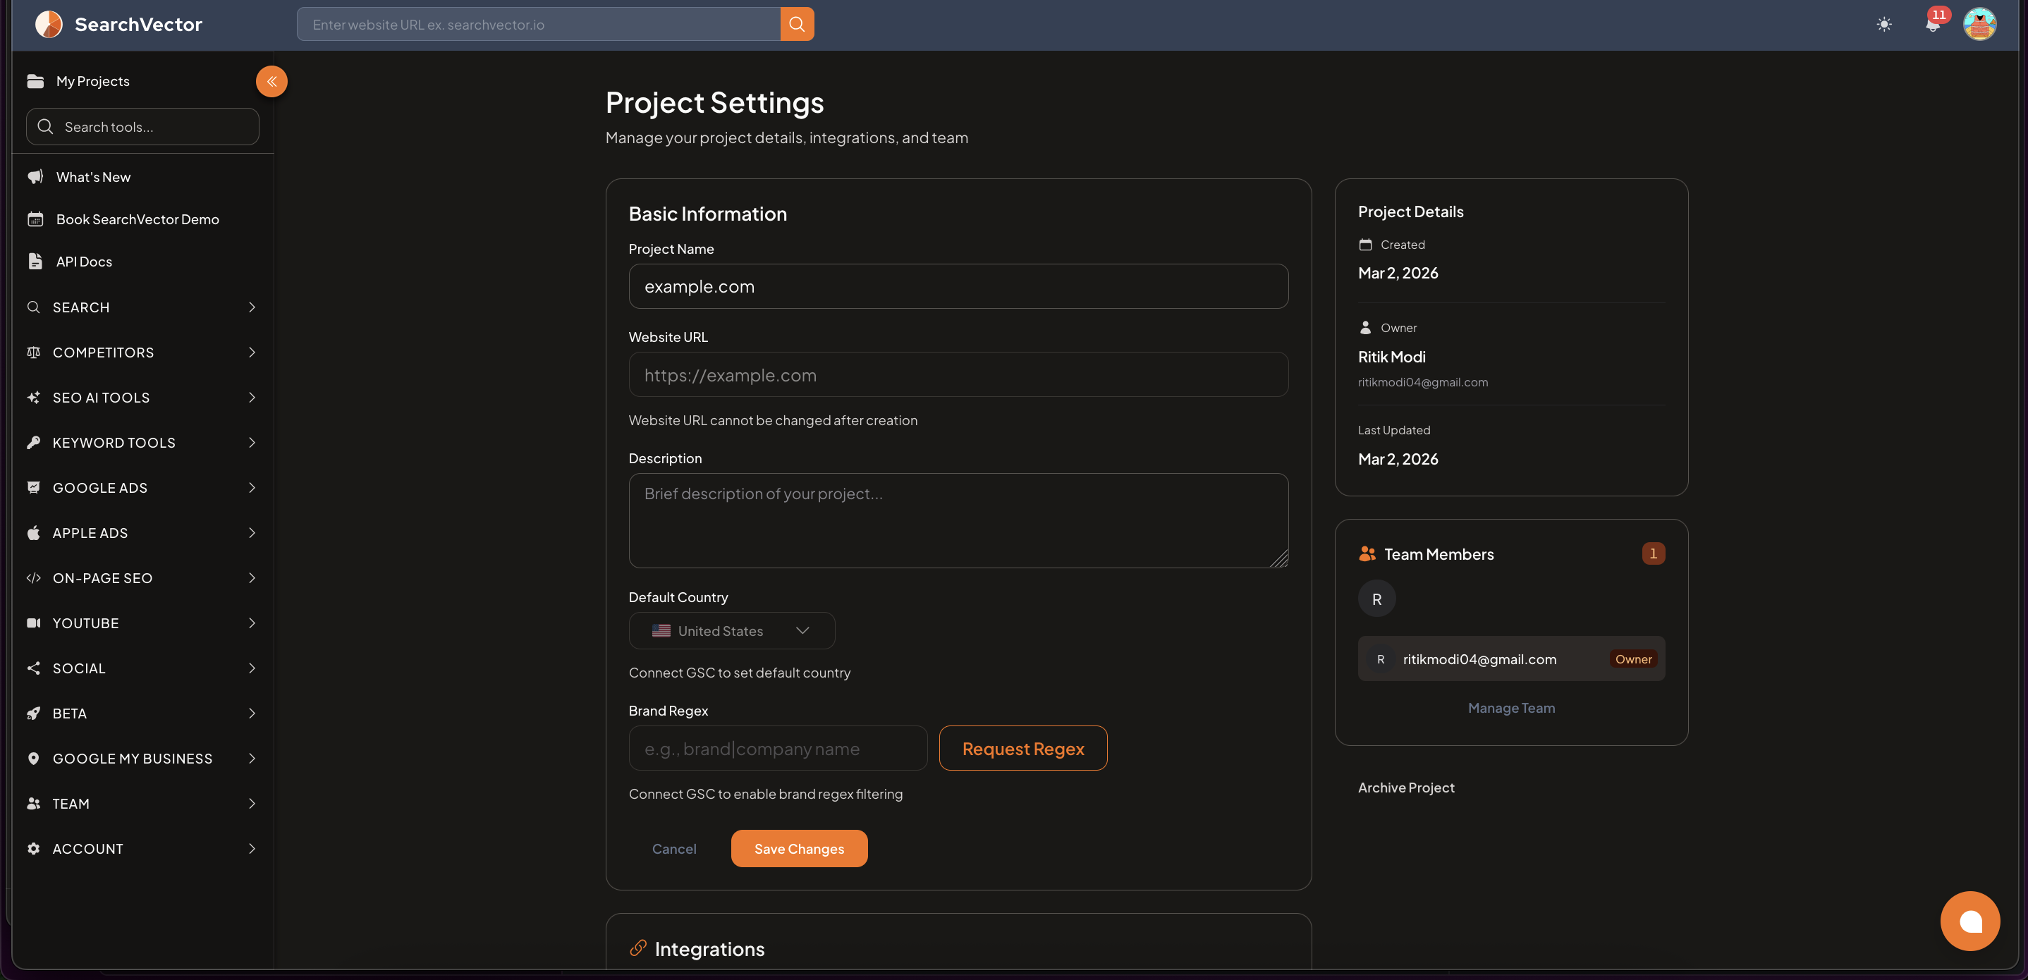Collapse sidebar with double-chevron button
The image size is (2028, 980).
(271, 81)
